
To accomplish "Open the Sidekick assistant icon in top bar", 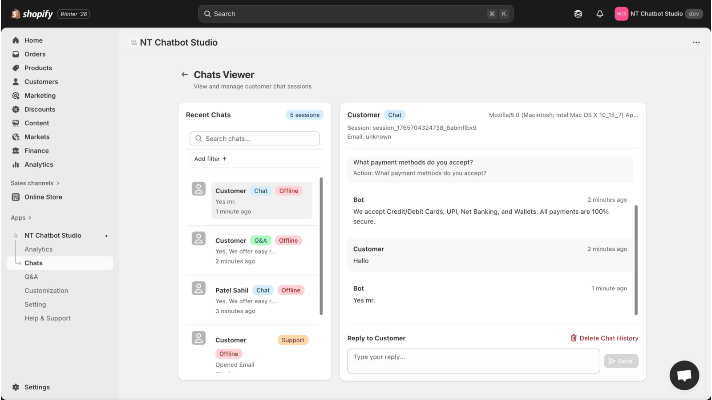I will coord(578,14).
